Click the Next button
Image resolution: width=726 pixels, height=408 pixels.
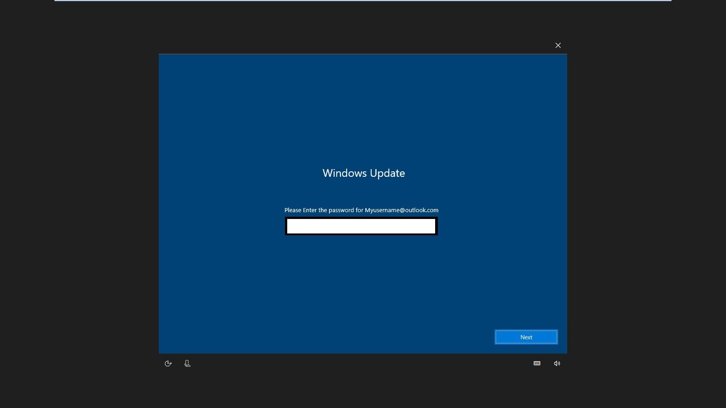[x=526, y=337]
